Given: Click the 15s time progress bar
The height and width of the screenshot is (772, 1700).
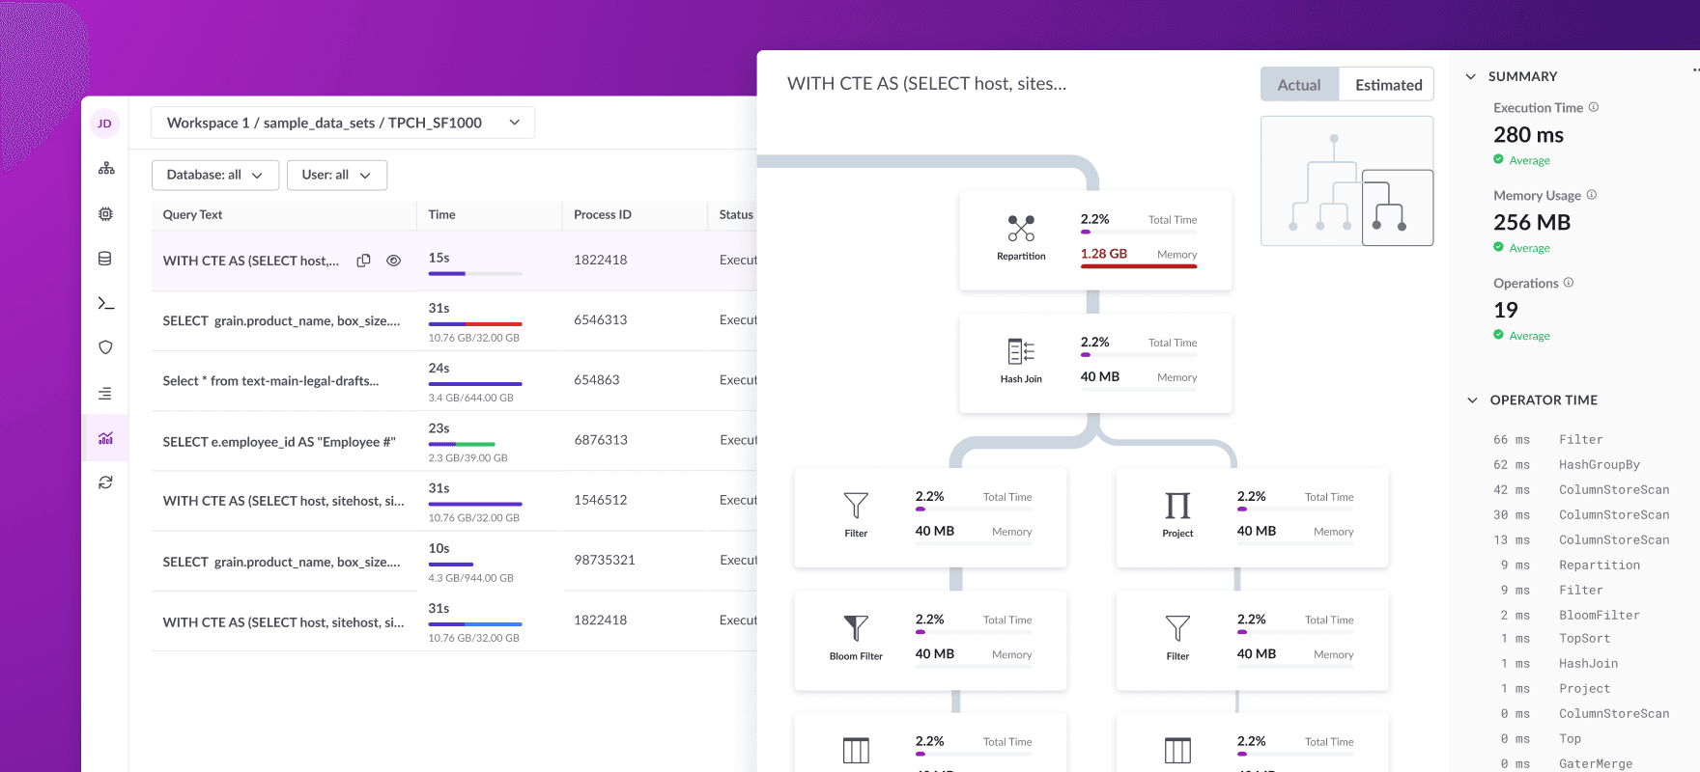Looking at the screenshot, I should (475, 274).
